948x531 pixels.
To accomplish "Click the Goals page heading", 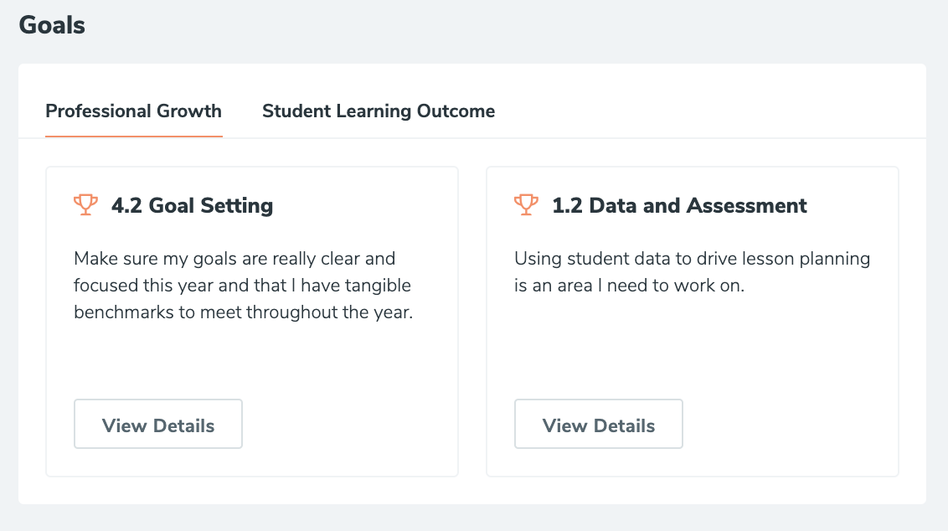I will point(52,25).
